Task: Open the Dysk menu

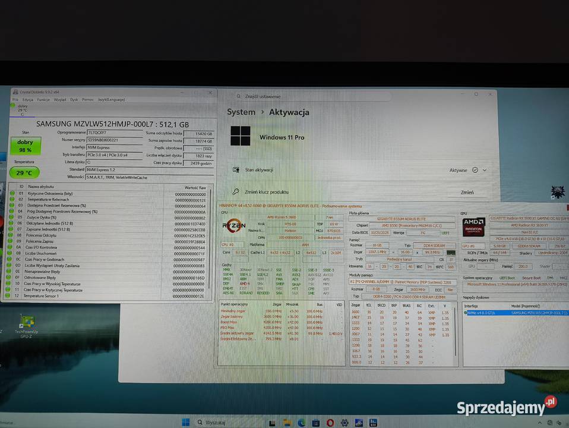Action: click(x=74, y=99)
